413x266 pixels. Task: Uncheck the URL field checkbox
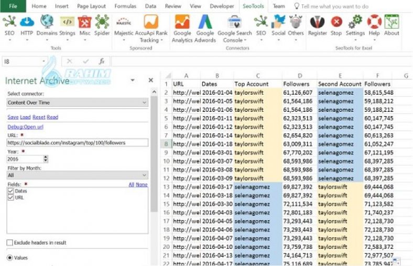point(11,198)
